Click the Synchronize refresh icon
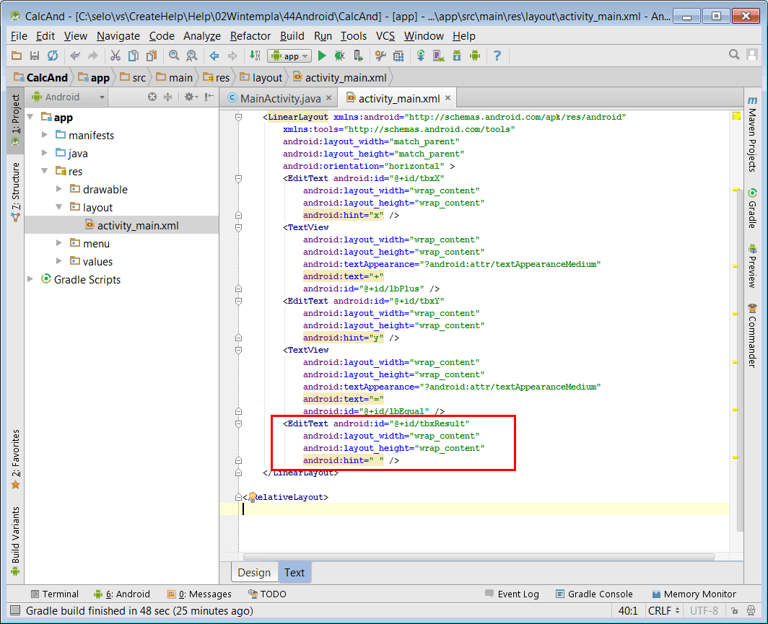 (x=53, y=56)
